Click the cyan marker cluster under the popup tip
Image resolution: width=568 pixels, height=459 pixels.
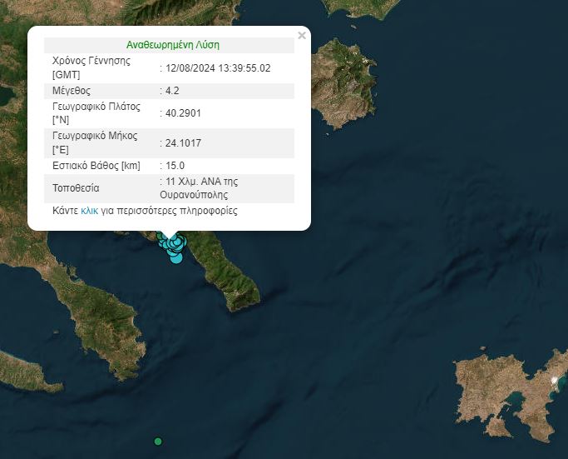tap(173, 243)
